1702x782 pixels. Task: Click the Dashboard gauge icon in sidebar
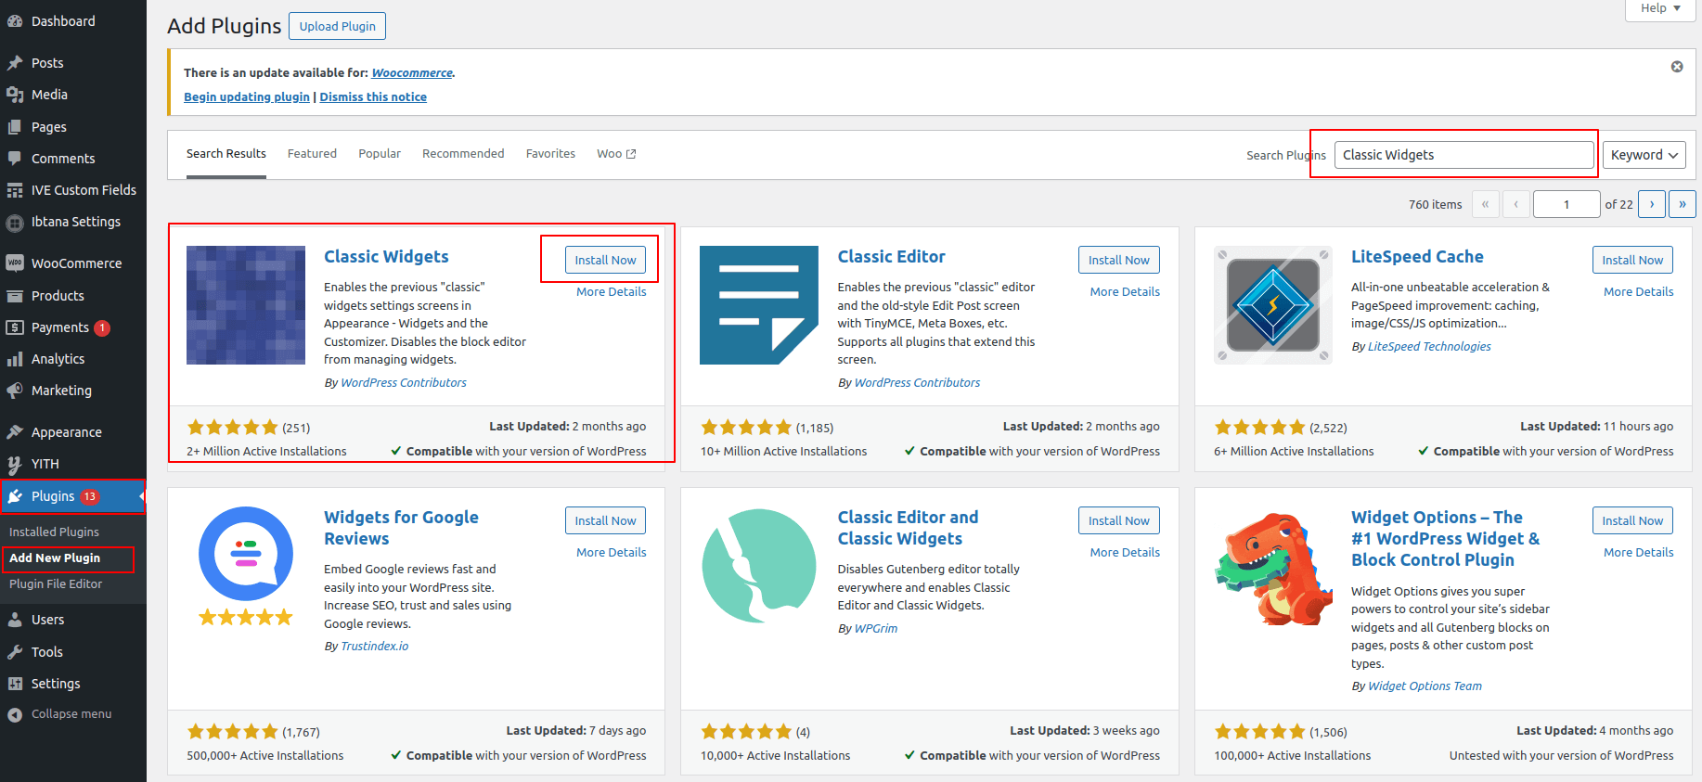[x=15, y=21]
